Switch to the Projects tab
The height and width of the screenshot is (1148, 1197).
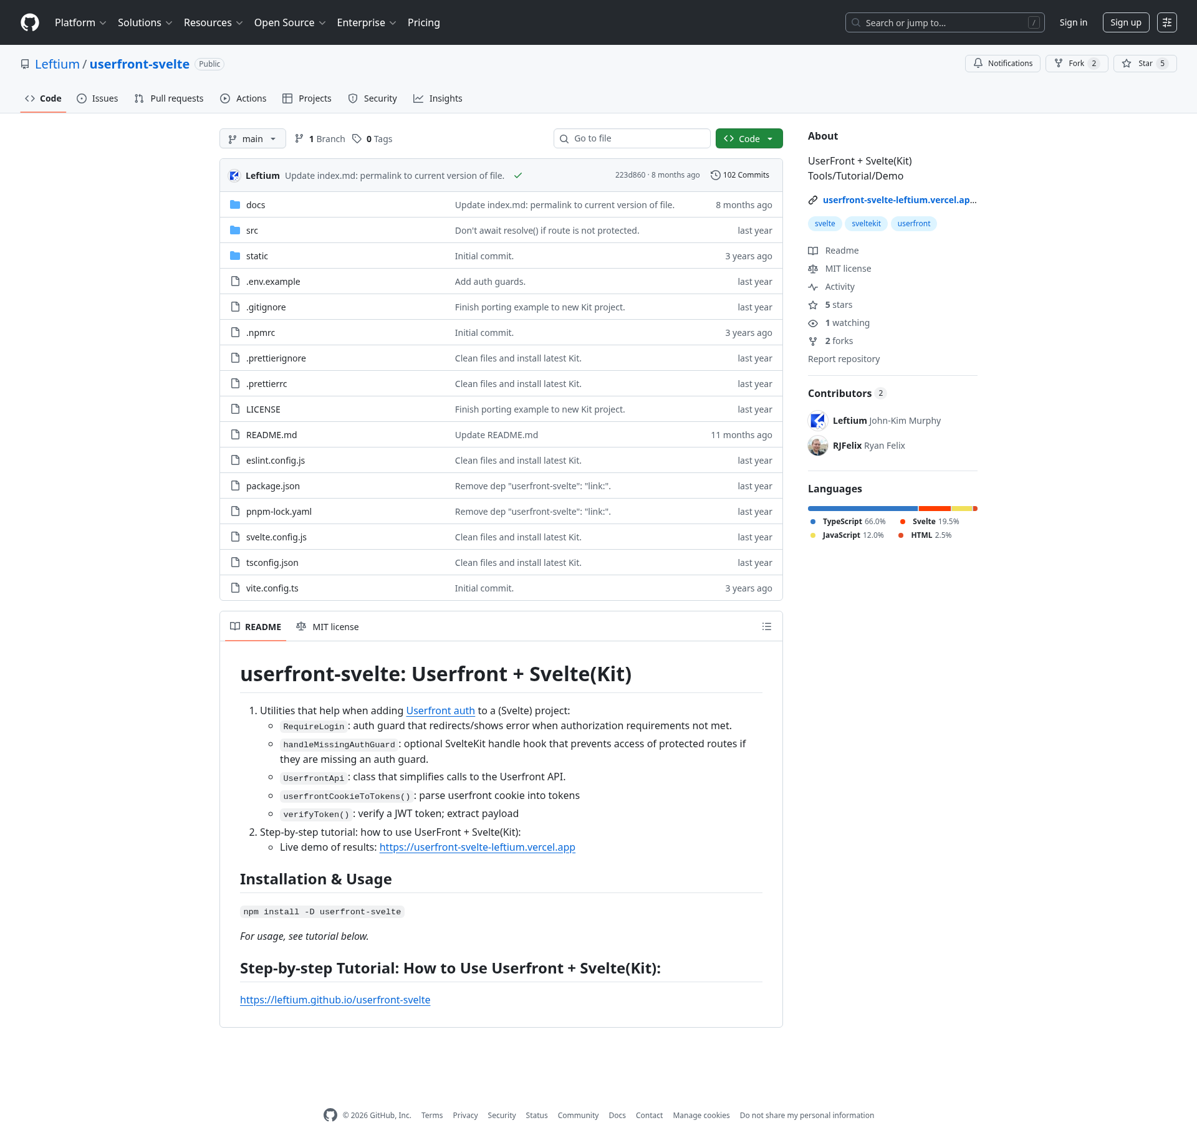click(307, 98)
